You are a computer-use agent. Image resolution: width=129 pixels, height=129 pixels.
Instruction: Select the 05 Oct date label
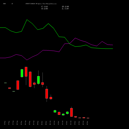(46, 123)
